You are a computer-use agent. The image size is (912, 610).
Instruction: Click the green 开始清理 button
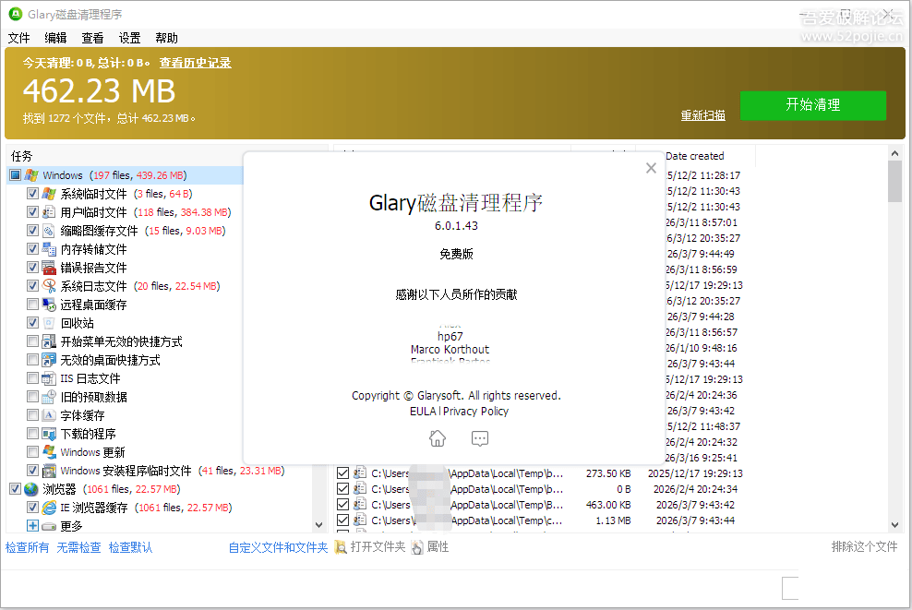pos(812,105)
